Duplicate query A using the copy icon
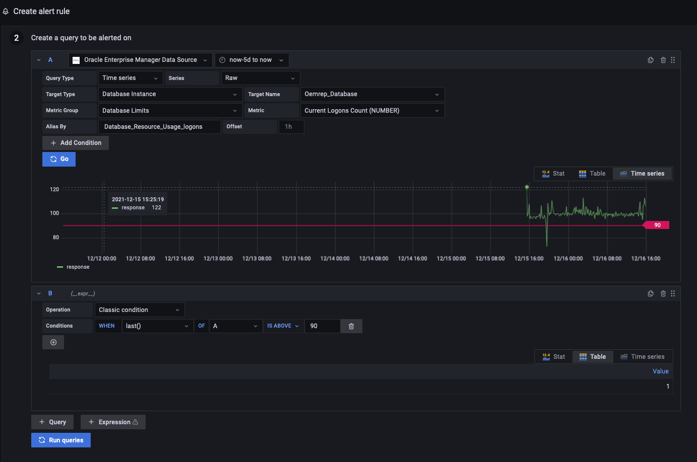Screen dimensions: 697x462 click(x=651, y=60)
